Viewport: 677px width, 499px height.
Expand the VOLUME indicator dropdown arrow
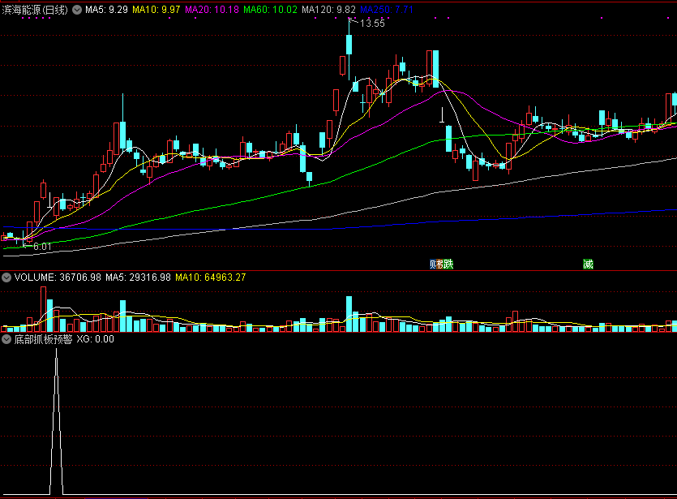point(6,277)
